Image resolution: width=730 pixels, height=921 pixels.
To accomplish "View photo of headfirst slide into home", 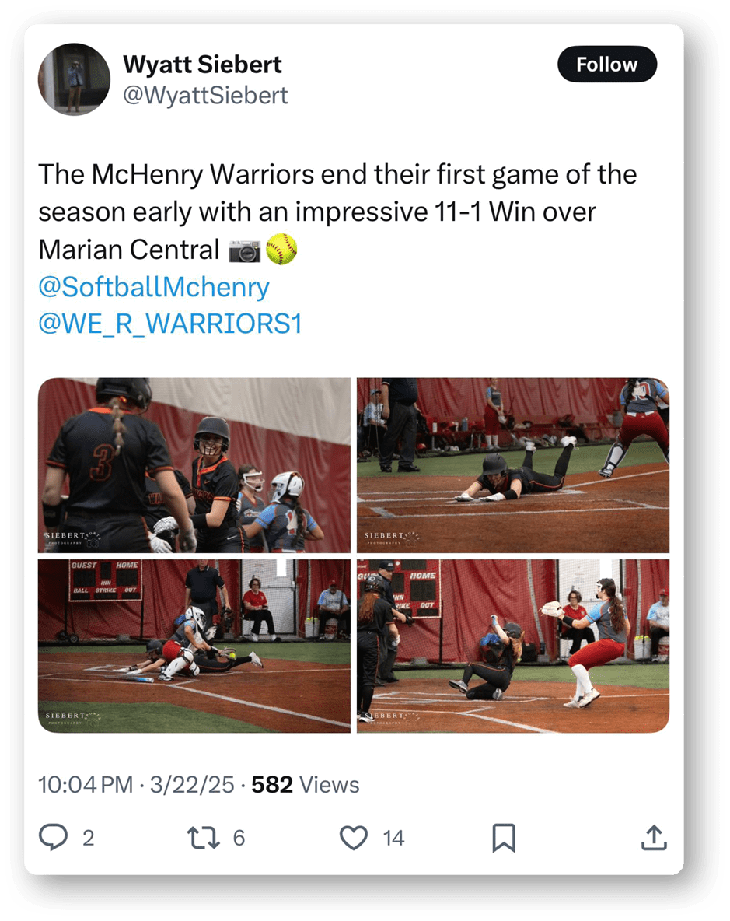I will (x=513, y=465).
